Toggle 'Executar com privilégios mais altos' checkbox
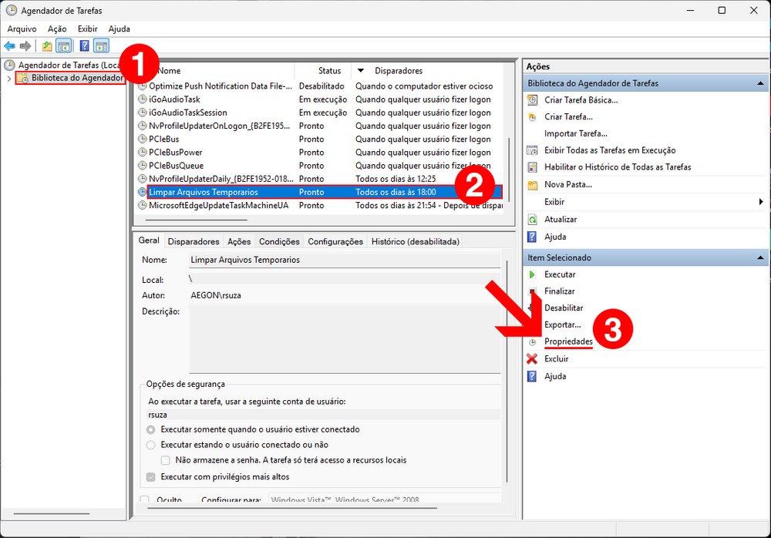Image resolution: width=771 pixels, height=538 pixels. (x=151, y=477)
